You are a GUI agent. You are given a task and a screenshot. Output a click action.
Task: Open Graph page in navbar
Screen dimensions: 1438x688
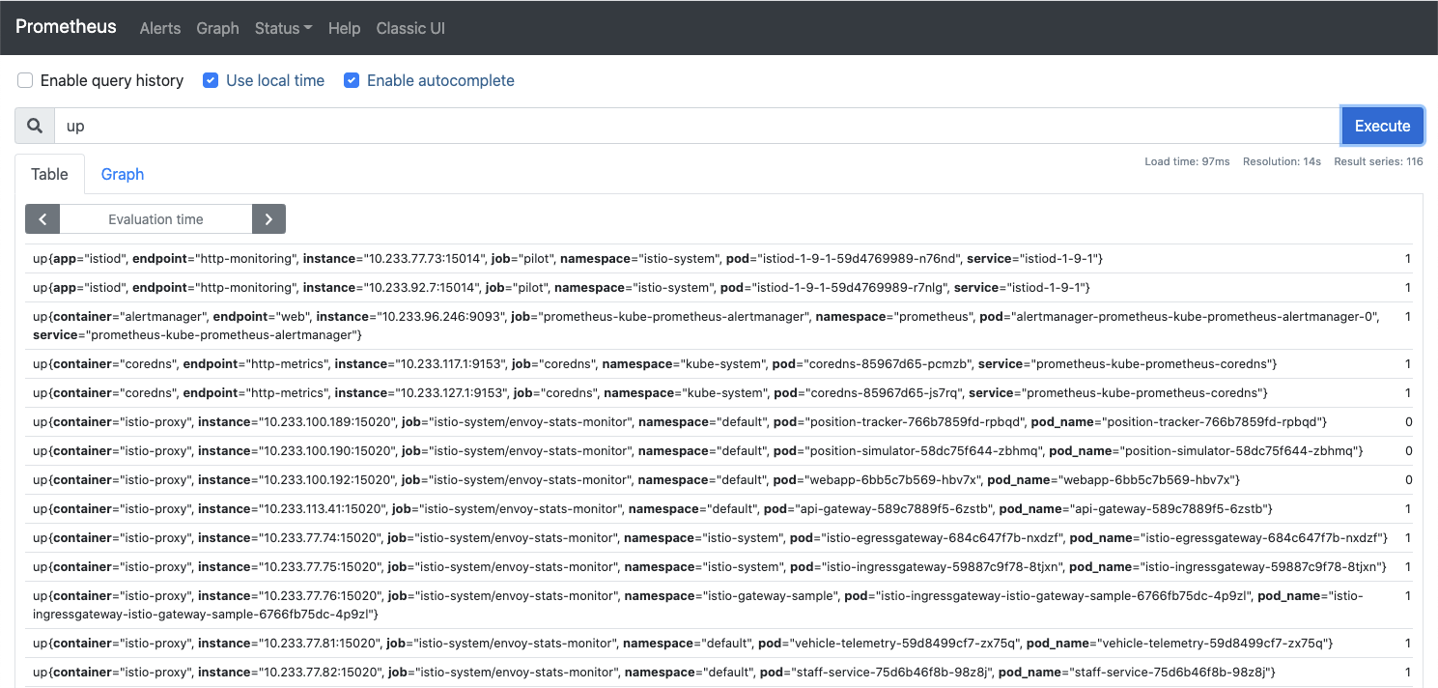pyautogui.click(x=217, y=28)
